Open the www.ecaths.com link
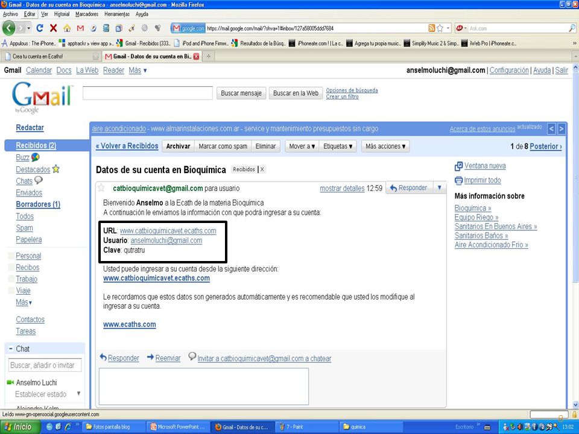Image resolution: width=579 pixels, height=434 pixels. pyautogui.click(x=130, y=324)
